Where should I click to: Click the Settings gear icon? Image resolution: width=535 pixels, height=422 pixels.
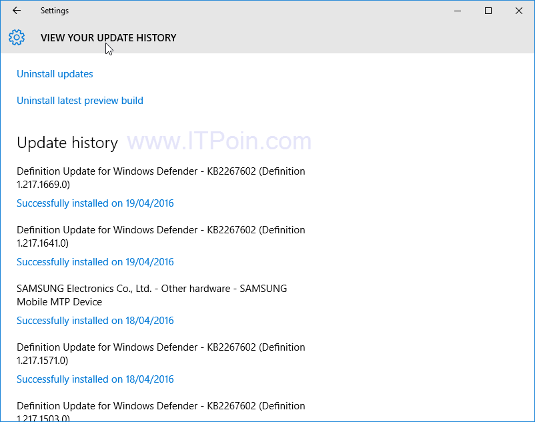click(x=17, y=37)
